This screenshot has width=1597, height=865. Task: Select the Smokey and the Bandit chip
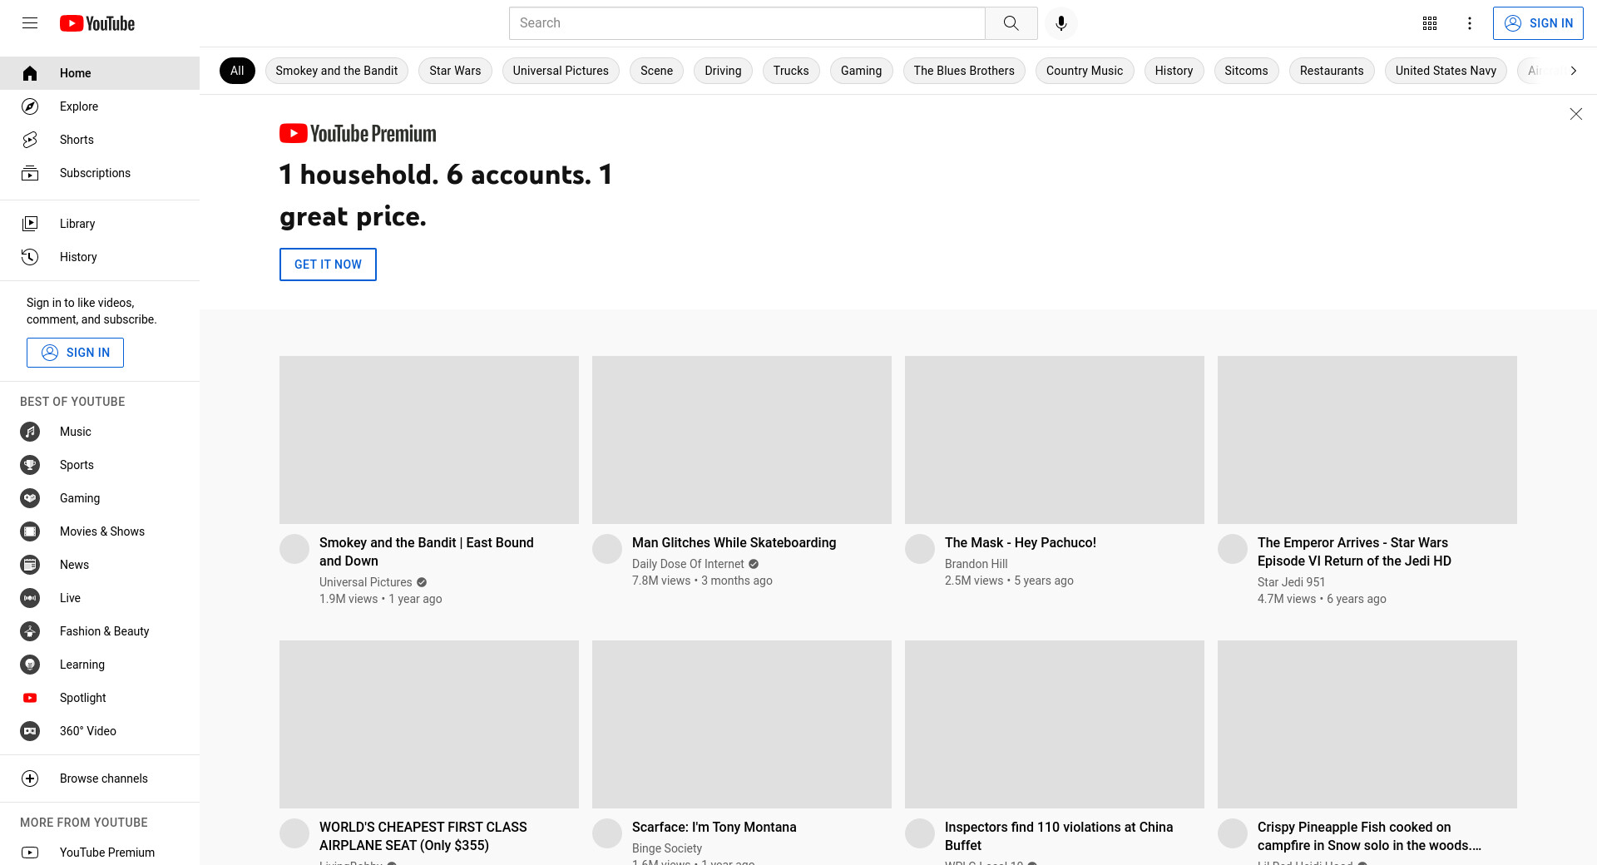point(337,71)
